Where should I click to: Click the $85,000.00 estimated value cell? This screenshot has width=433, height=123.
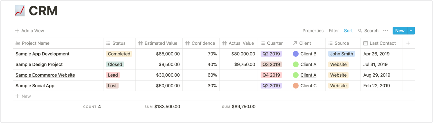click(159, 54)
